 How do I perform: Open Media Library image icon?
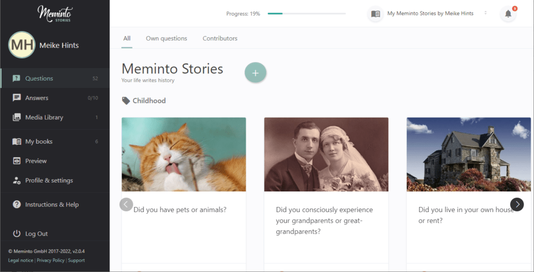tap(16, 118)
